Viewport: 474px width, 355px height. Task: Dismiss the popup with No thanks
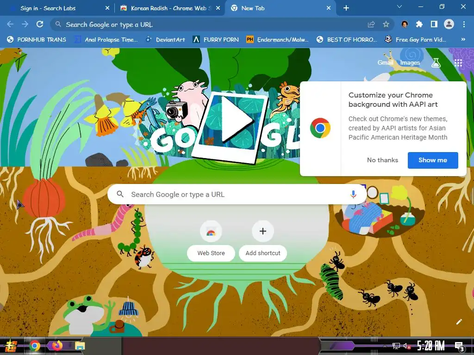[382, 160]
